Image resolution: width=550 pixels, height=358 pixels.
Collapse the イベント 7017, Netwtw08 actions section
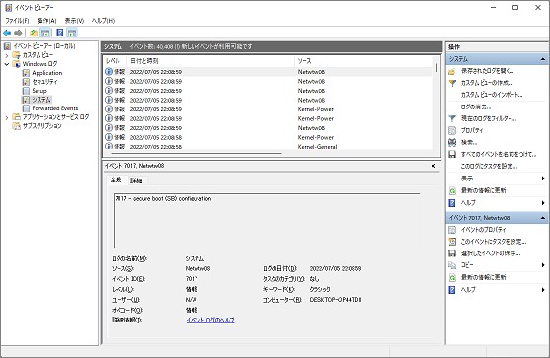coord(543,218)
